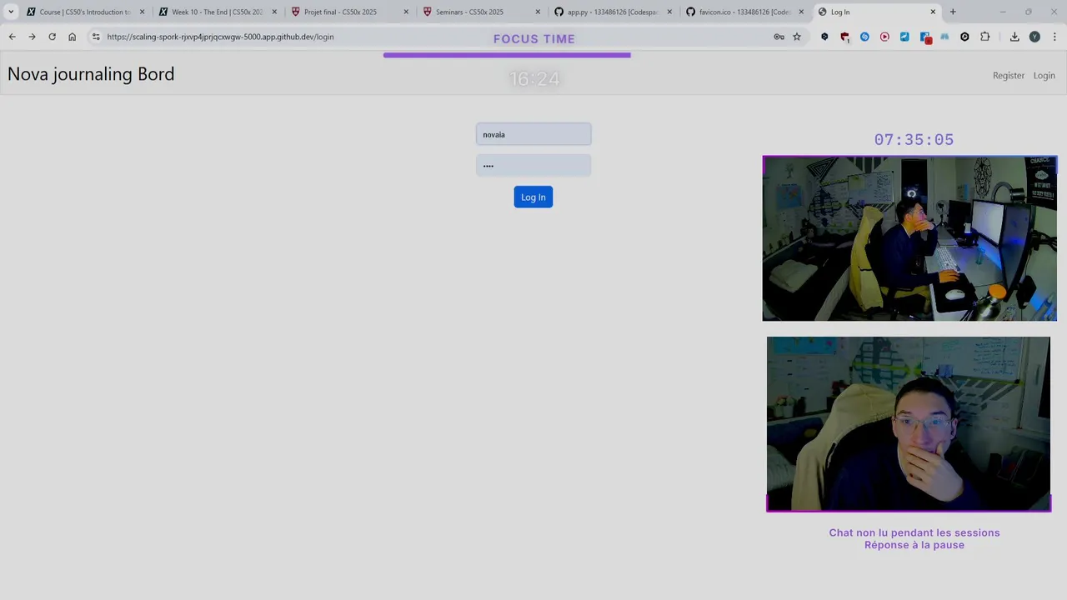Open the red shield extension icon
Image resolution: width=1067 pixels, height=600 pixels.
click(844, 37)
